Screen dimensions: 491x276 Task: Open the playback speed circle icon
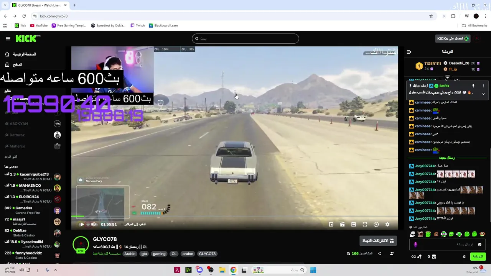click(x=376, y=225)
